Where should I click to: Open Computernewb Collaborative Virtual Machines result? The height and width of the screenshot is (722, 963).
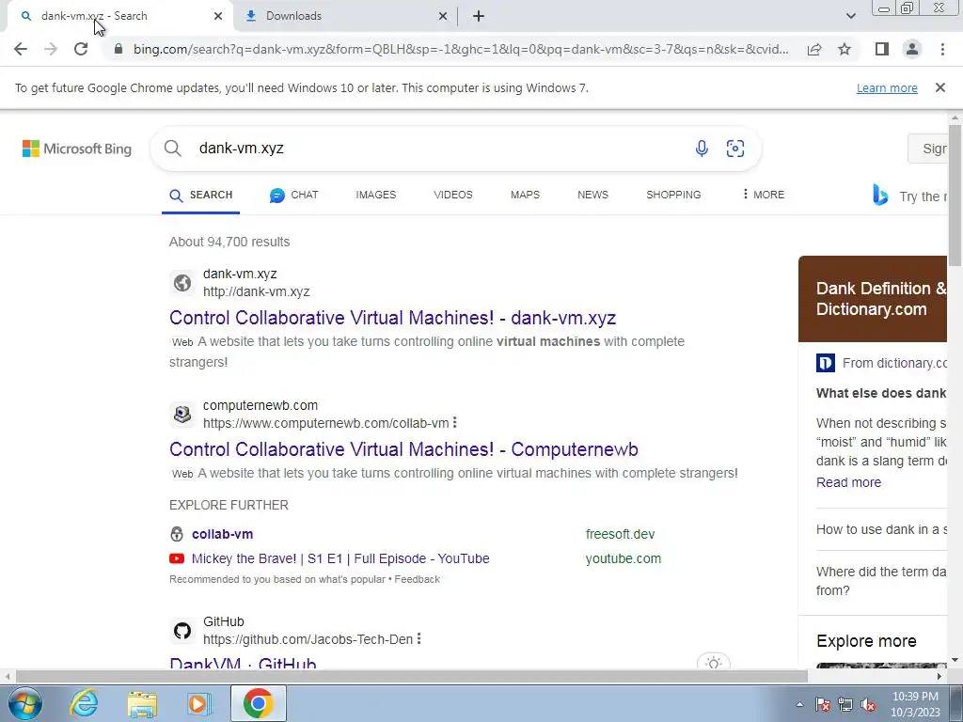[x=403, y=449]
